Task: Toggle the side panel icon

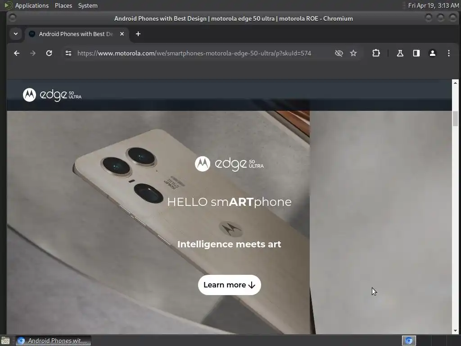Action: (416, 53)
